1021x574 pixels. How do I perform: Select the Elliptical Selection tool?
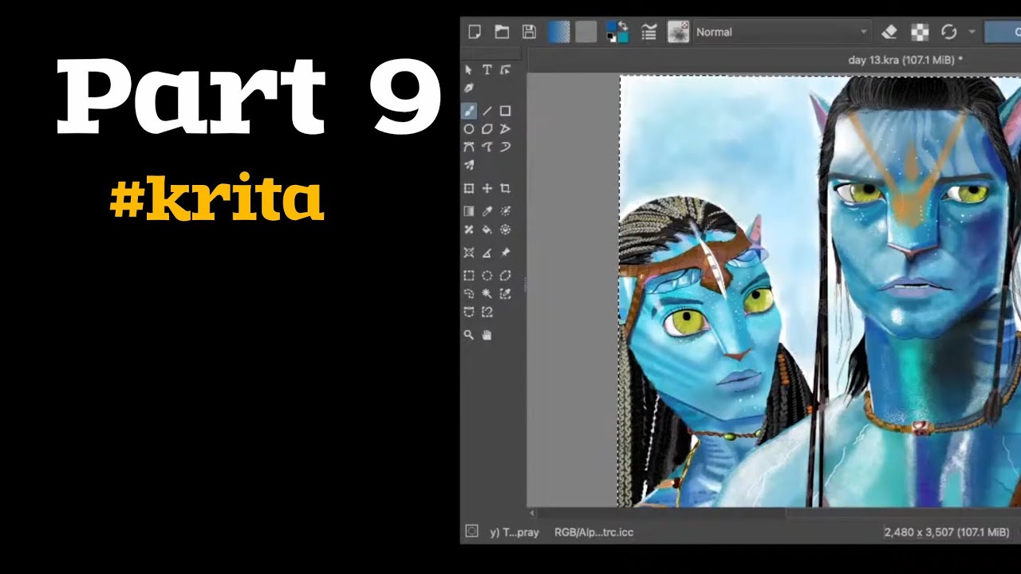(x=487, y=276)
